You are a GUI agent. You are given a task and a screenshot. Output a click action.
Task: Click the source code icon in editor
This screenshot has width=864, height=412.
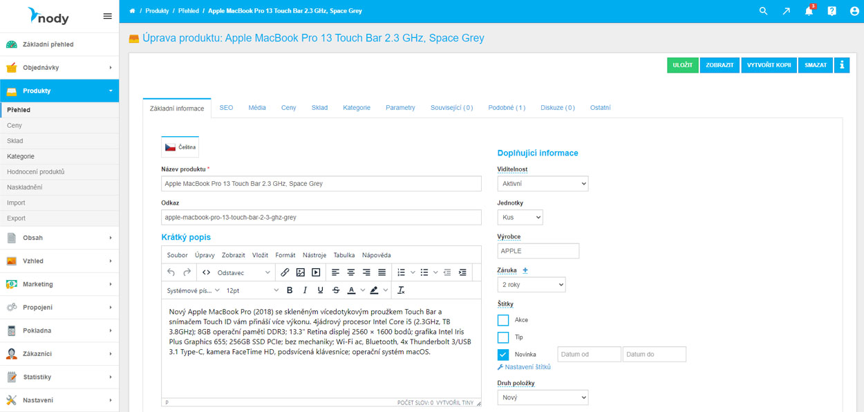tap(206, 272)
